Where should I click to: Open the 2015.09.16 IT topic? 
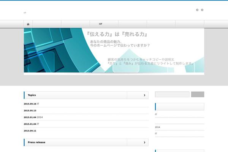[x=31, y=104]
